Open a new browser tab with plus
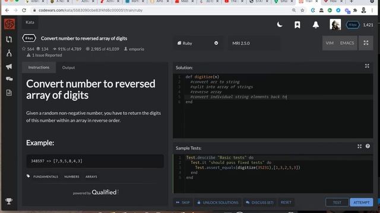Screen dimensions: 380x213 coord(351,1)
